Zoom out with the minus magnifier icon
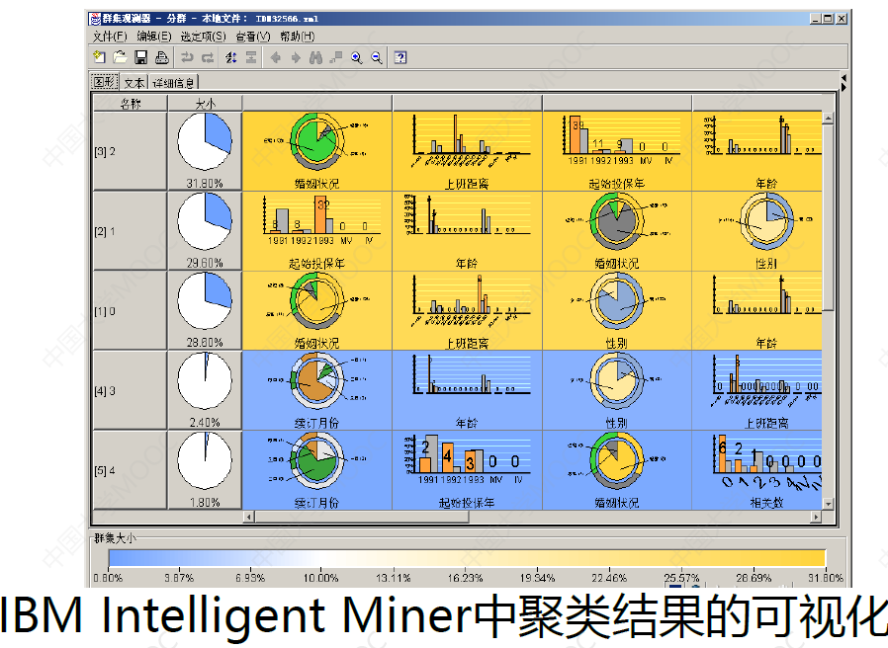 (x=377, y=57)
